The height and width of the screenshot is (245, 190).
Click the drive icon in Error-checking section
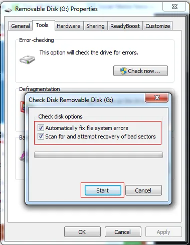coord(27,59)
